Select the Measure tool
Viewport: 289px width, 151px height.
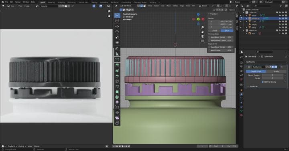(117, 54)
